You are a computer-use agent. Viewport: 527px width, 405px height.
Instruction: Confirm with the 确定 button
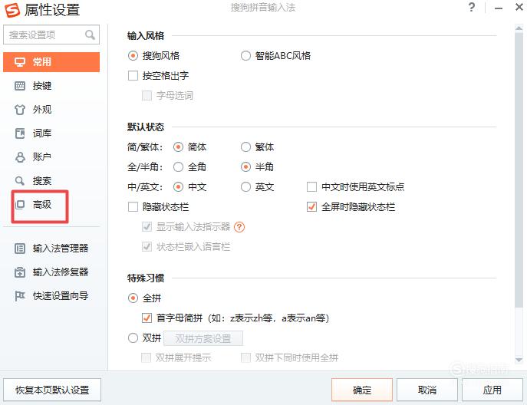[x=362, y=390]
